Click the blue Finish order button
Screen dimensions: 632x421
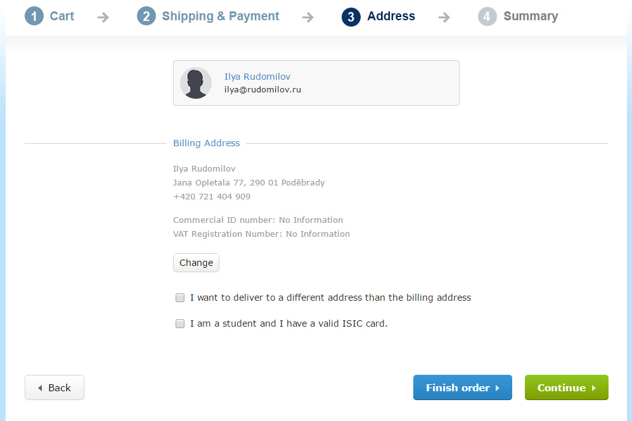coord(463,387)
